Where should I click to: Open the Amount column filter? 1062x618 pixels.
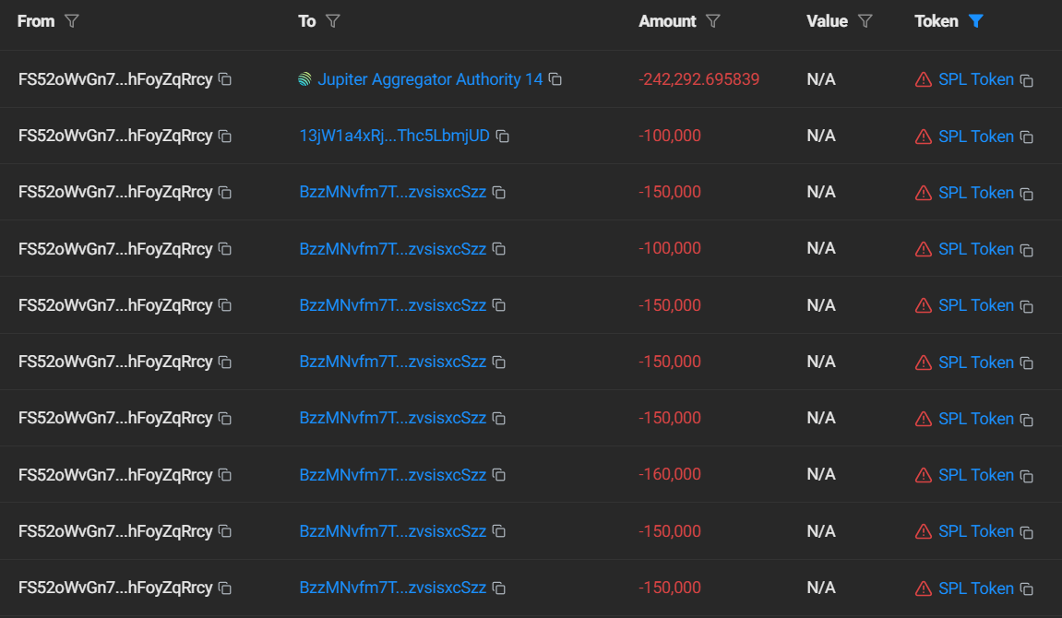712,21
